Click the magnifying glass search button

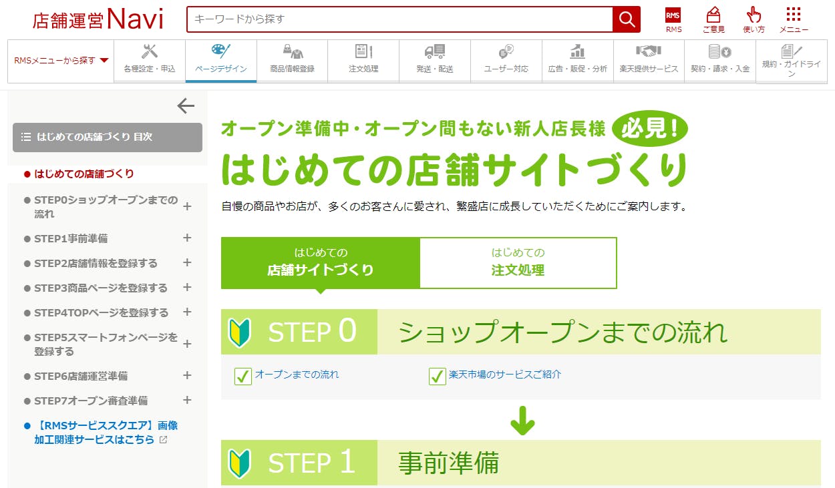626,19
